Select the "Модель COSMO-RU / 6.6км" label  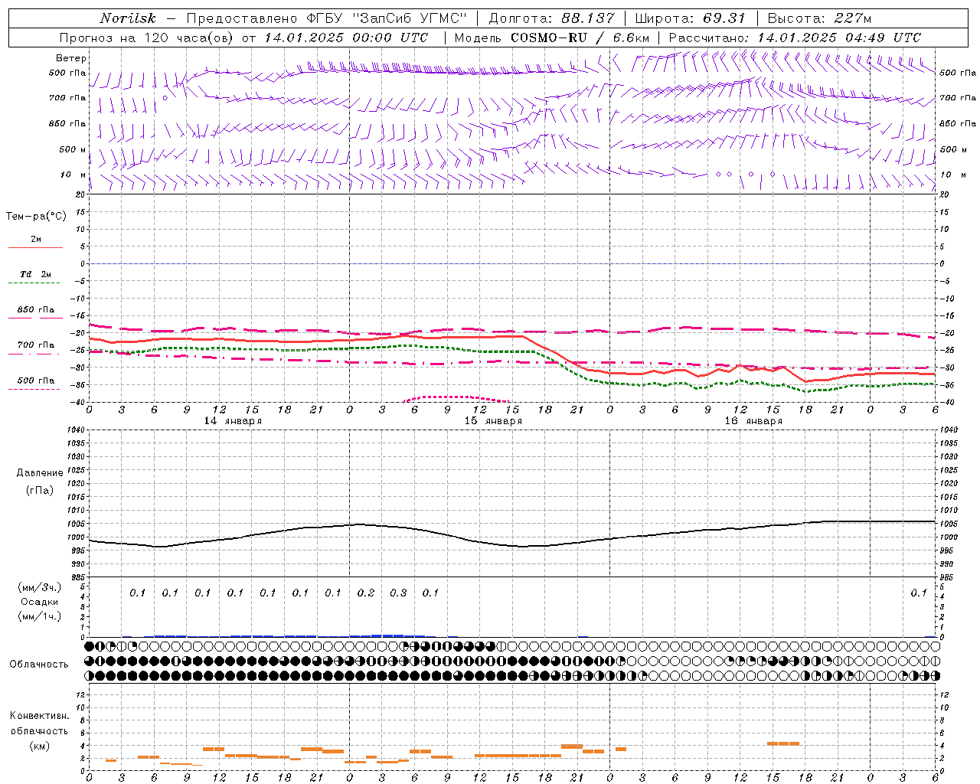[551, 38]
